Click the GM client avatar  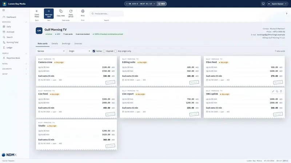coord(39,31)
